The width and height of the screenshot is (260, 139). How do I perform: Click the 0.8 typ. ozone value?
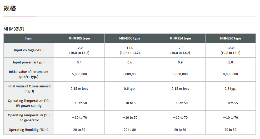231,88
